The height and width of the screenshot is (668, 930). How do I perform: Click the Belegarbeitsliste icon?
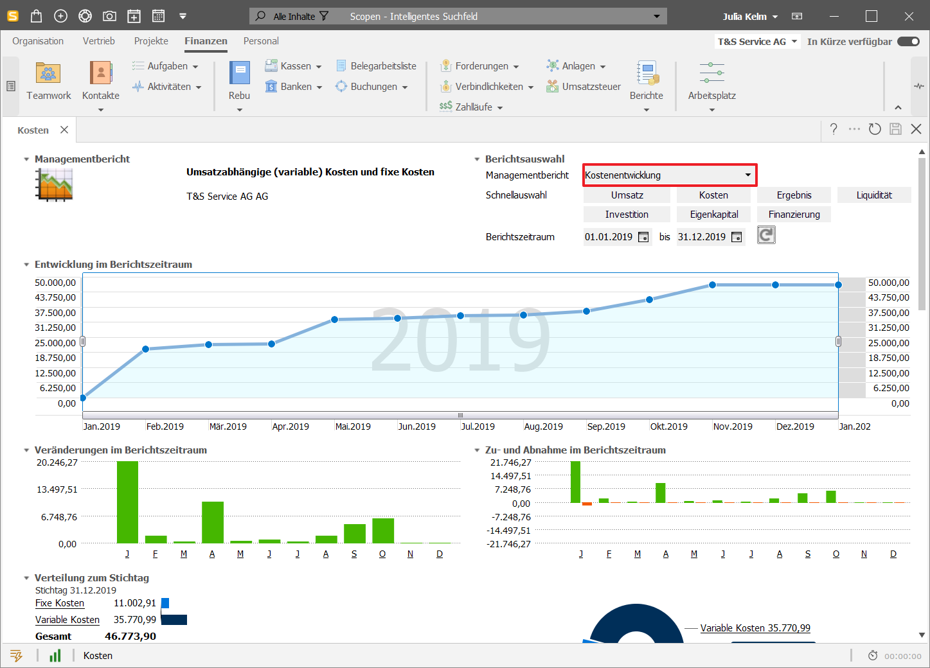(341, 66)
